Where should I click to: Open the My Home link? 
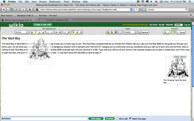153,25
